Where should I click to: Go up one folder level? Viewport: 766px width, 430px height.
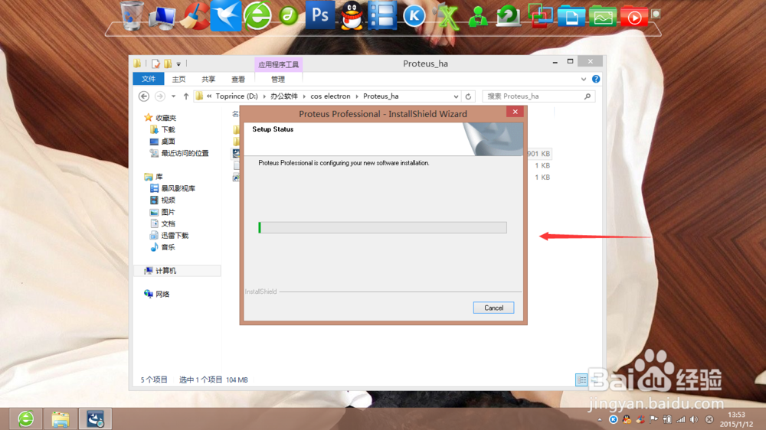click(x=186, y=96)
